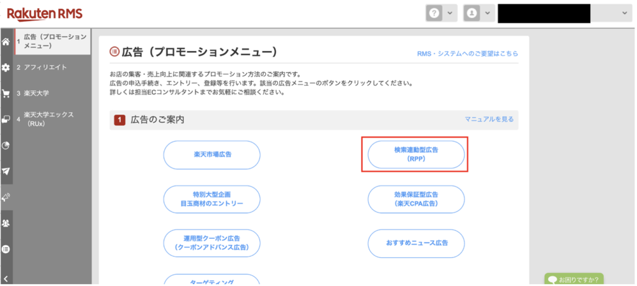Select 広告（プロモーションメニュー） menu item
The image size is (637, 286).
coord(52,42)
